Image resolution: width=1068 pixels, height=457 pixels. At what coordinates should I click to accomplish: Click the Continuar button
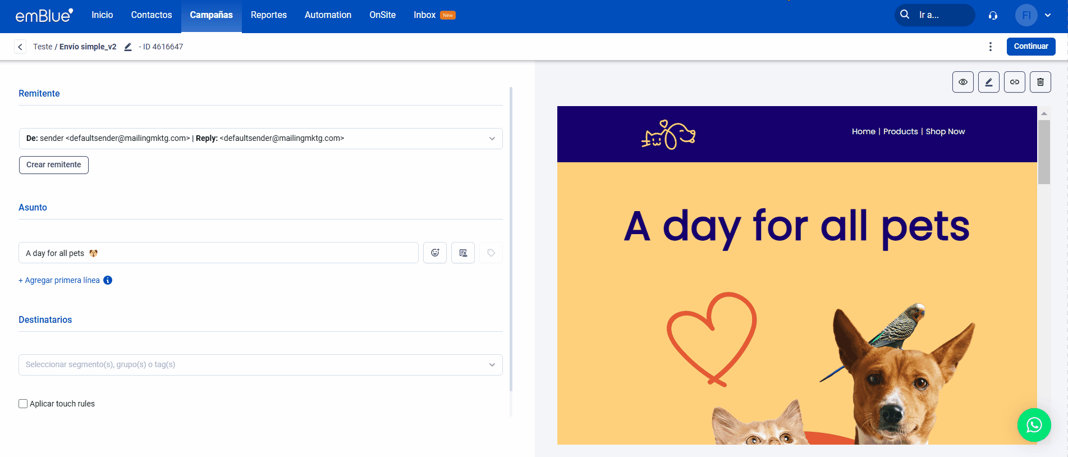[x=1031, y=47]
